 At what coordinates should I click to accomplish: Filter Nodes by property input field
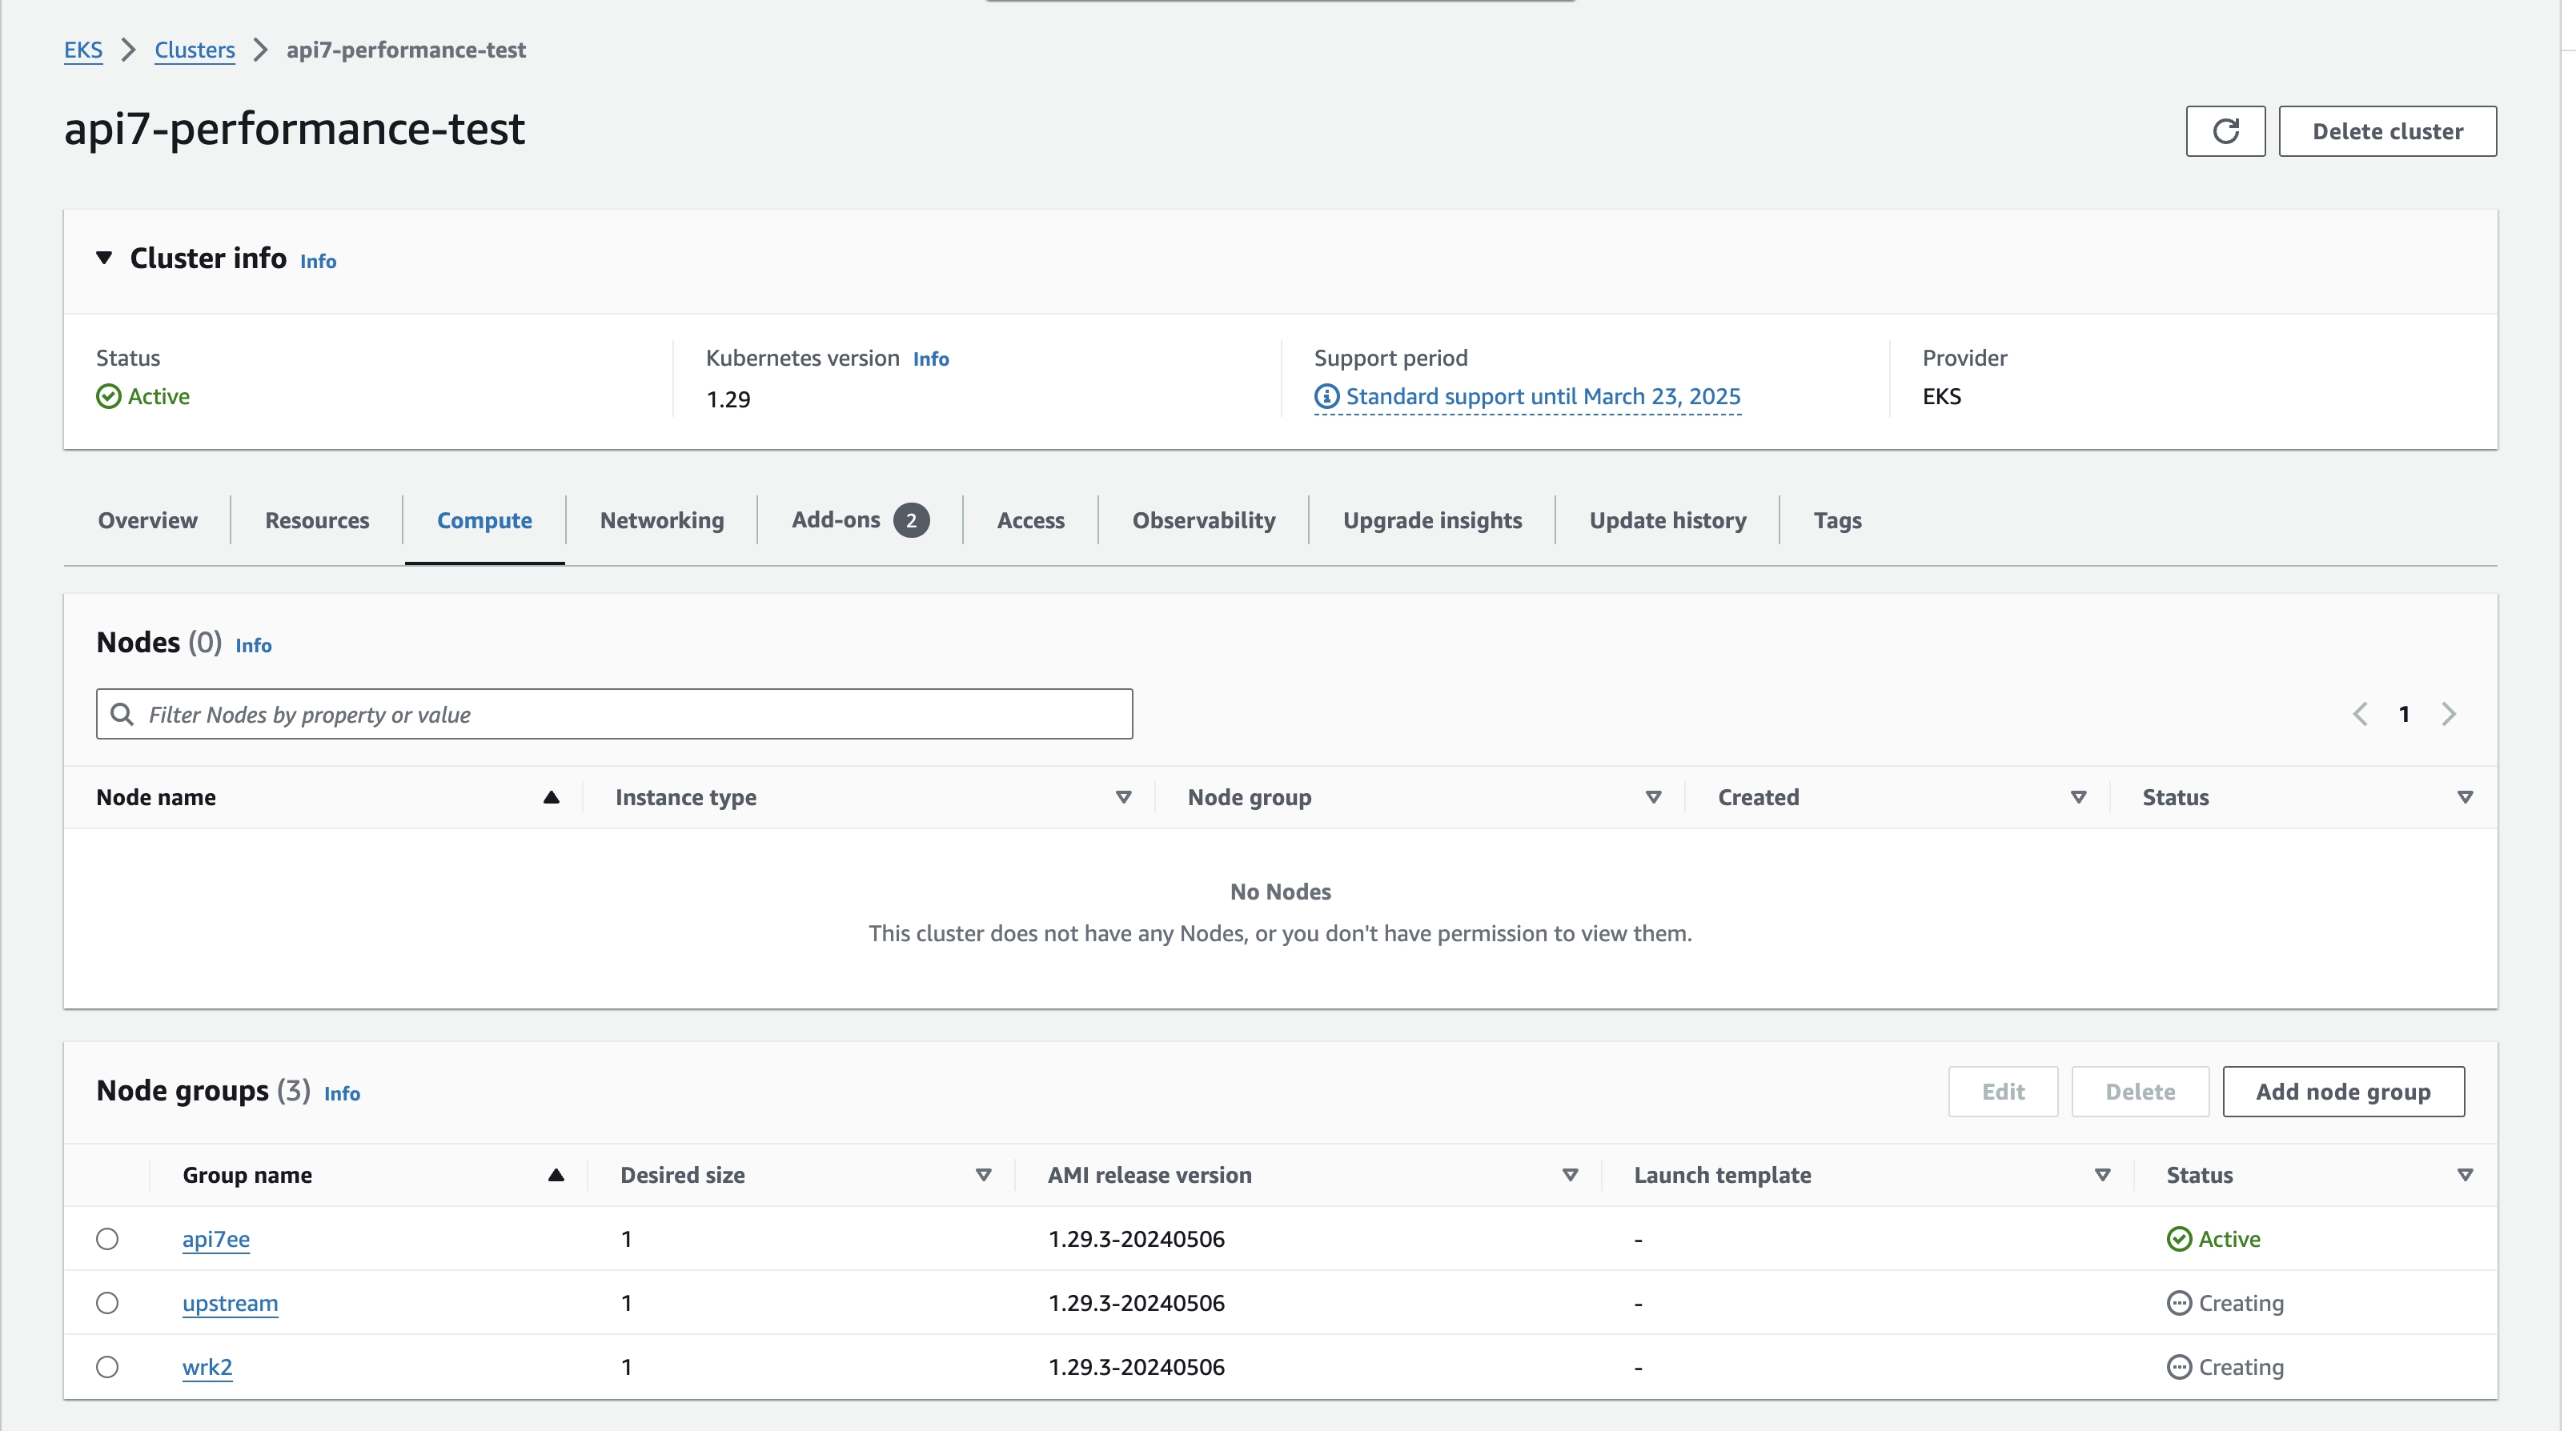[x=615, y=714]
